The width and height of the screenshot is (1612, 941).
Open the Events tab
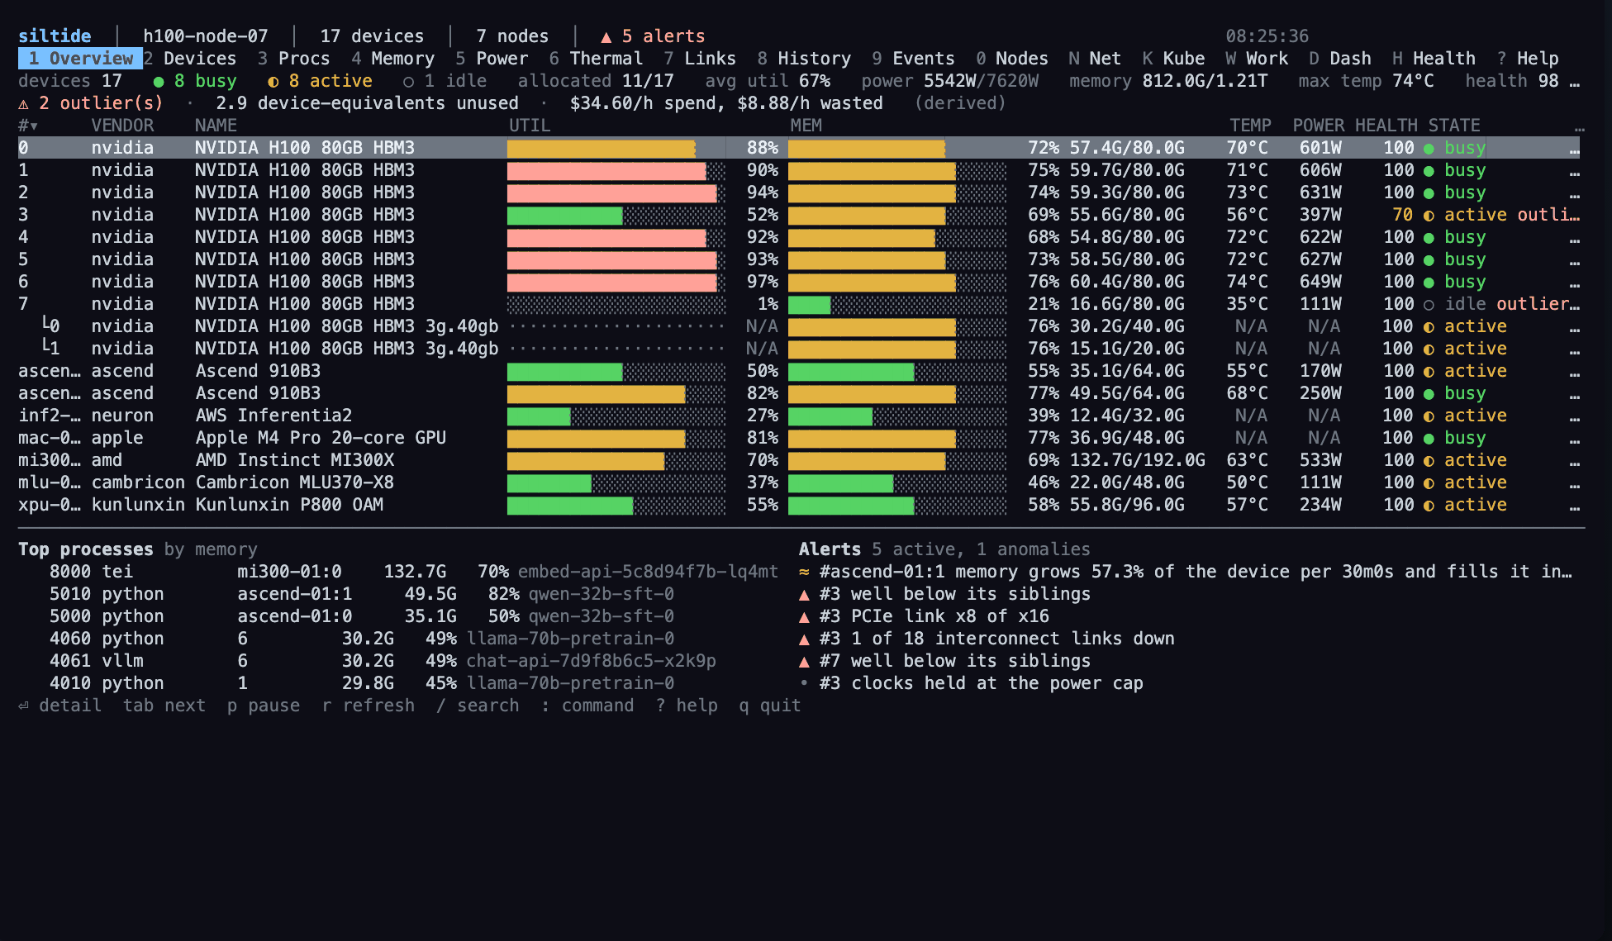tap(913, 59)
